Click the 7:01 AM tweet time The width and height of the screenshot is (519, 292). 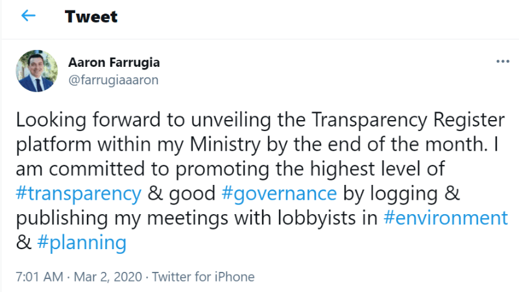tap(41, 277)
